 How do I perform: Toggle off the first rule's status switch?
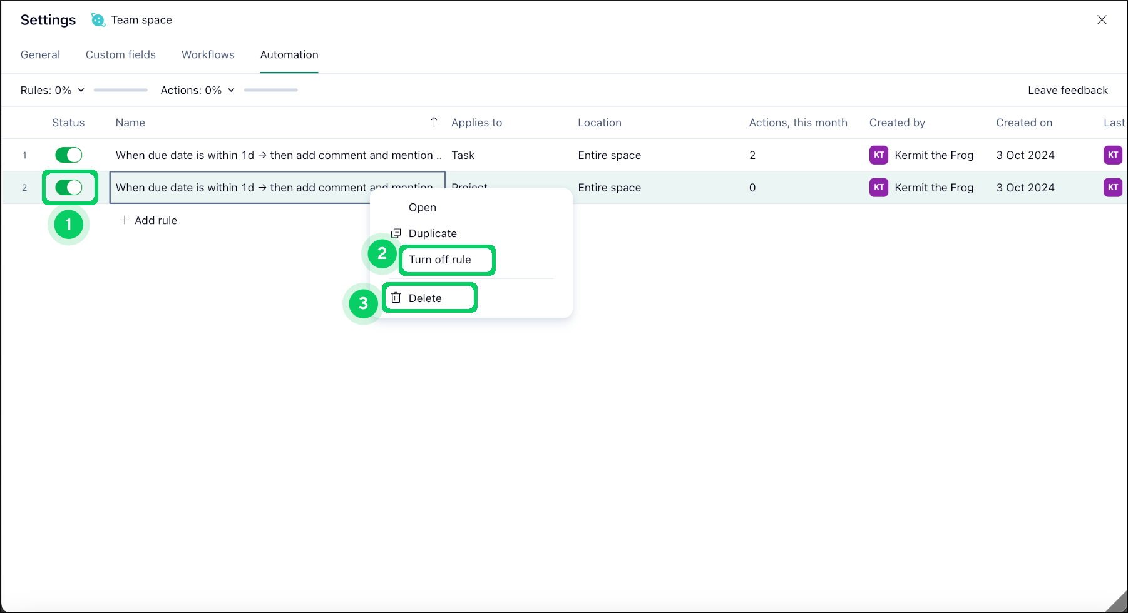(x=69, y=155)
